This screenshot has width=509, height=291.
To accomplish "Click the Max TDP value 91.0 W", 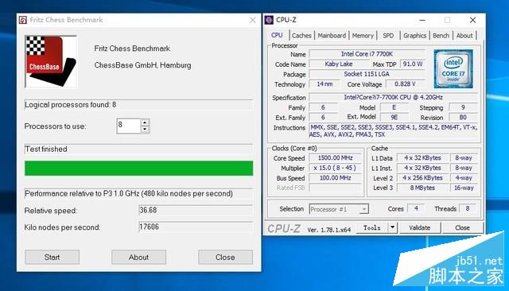I will coord(413,64).
